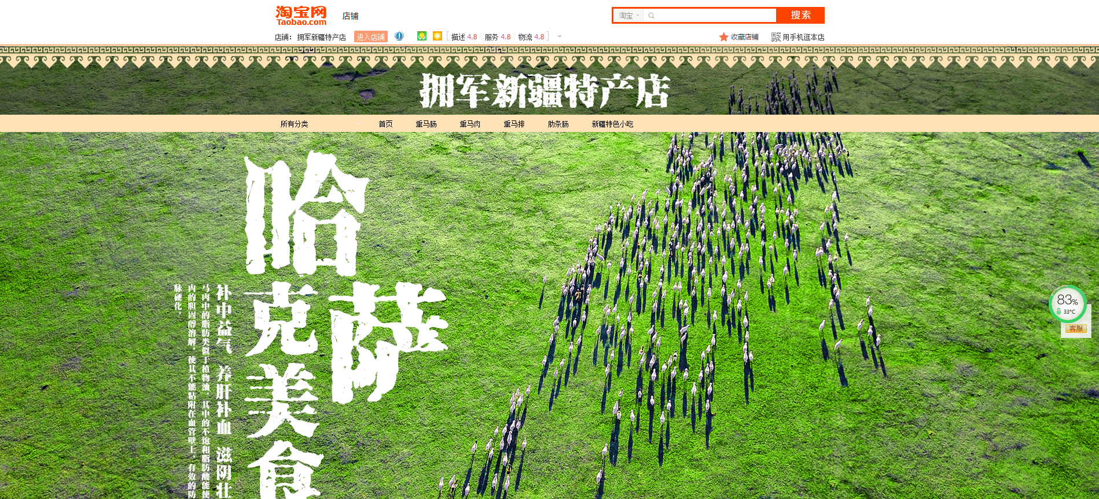1099x499 pixels.
Task: Open the 肋条肠 category
Action: click(x=558, y=124)
